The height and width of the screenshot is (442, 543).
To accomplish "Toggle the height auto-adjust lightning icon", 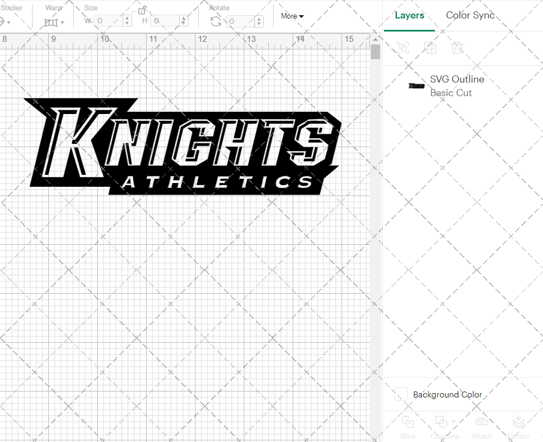I will click(184, 20).
